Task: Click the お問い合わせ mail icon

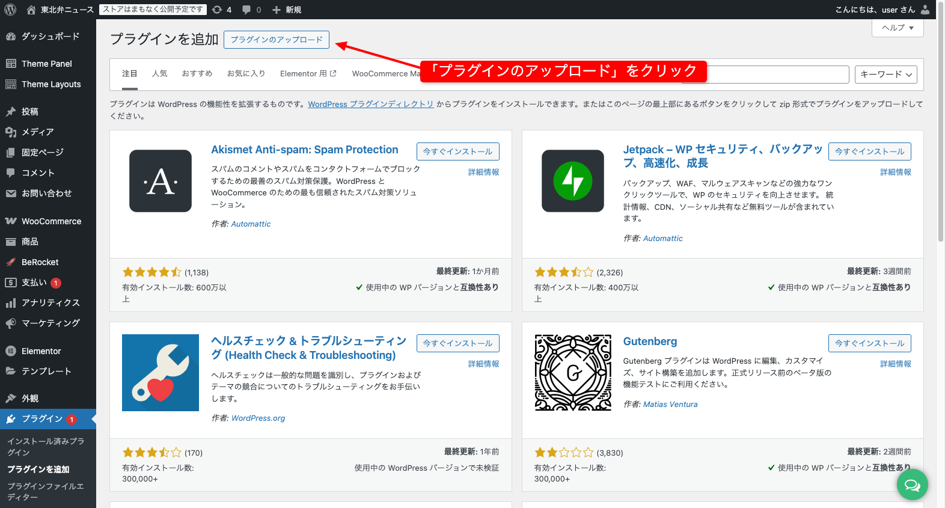Action: 11,194
